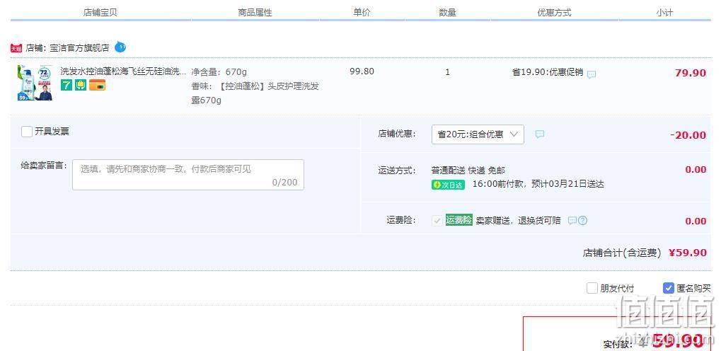The height and width of the screenshot is (351, 721).
Task: Click the 店铺宝贝 column header
Action: 100,13
